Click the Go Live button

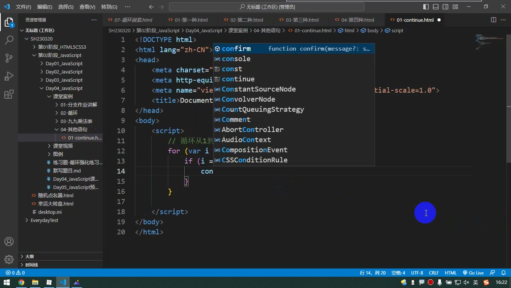click(473, 273)
